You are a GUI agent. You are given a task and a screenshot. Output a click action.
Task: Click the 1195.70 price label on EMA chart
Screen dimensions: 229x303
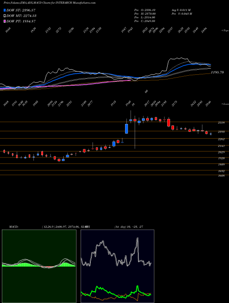coord(217,72)
